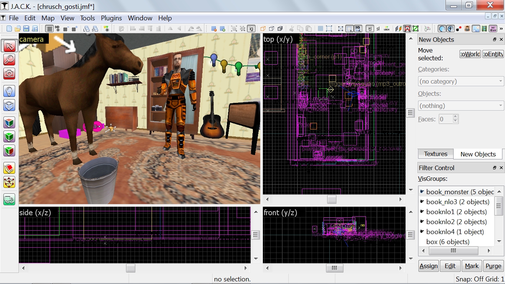505x284 pixels.
Task: Select the Clipping tool in sidebar
Action: (x=9, y=168)
